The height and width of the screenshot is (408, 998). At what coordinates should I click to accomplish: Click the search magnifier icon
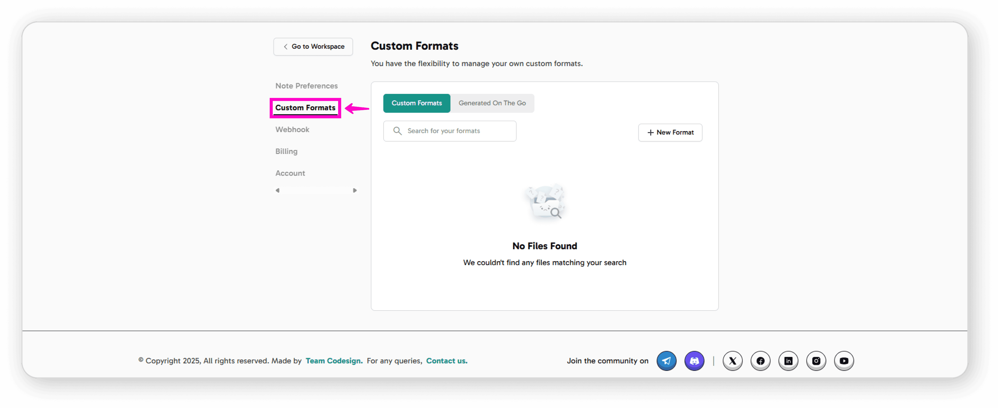[x=397, y=131]
